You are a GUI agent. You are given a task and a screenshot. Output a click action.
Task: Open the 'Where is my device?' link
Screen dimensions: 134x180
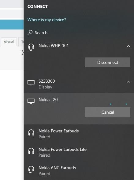[x=47, y=20]
